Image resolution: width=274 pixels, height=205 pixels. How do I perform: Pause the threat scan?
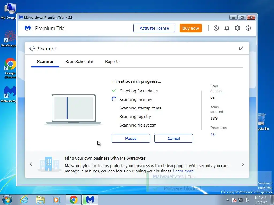point(131,138)
